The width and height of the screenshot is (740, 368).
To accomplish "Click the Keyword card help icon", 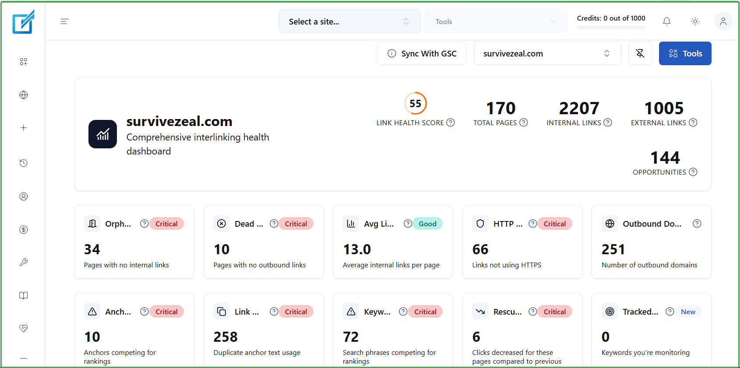I will tap(403, 312).
